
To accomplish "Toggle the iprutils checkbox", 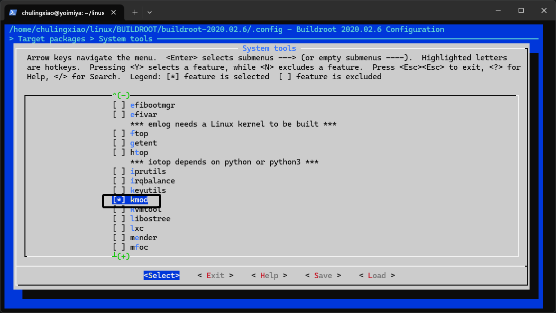I will click(x=119, y=171).
